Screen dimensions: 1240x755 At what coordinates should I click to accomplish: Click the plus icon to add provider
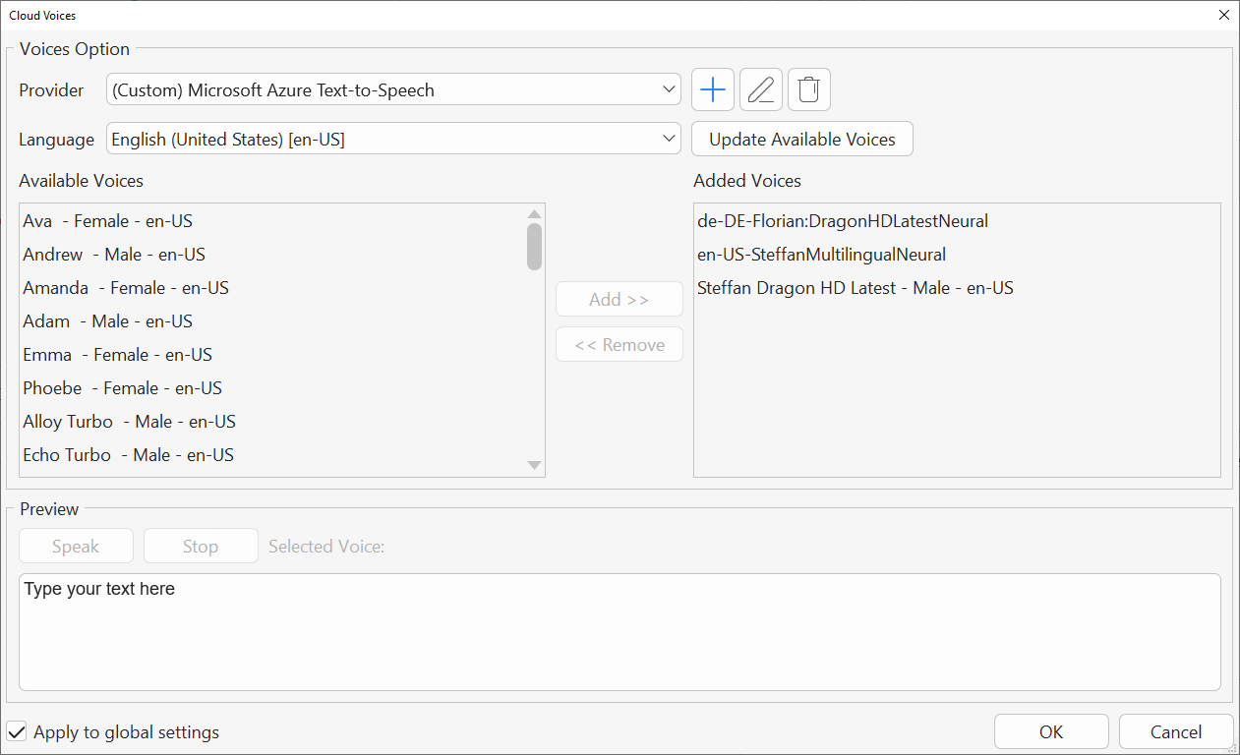pyautogui.click(x=713, y=90)
